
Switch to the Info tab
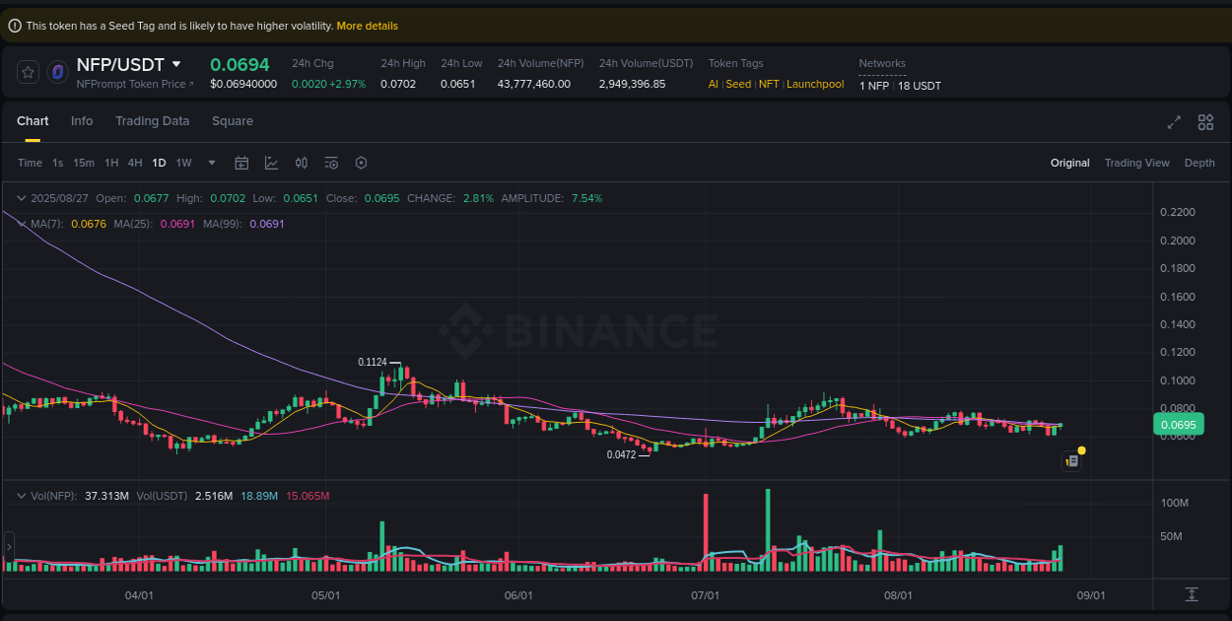pos(82,120)
